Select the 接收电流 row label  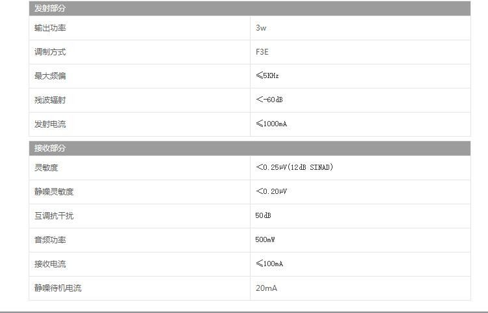(x=50, y=264)
